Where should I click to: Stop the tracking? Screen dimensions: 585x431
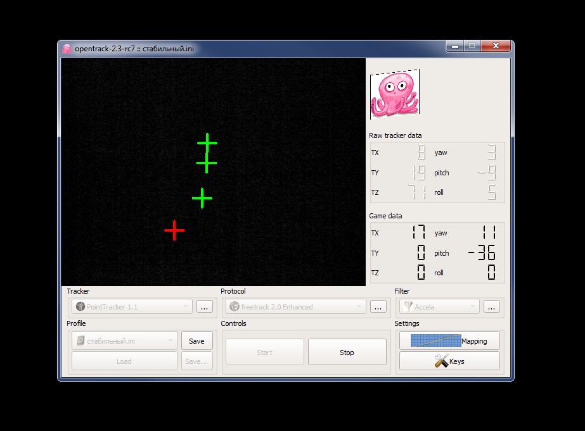coord(347,352)
